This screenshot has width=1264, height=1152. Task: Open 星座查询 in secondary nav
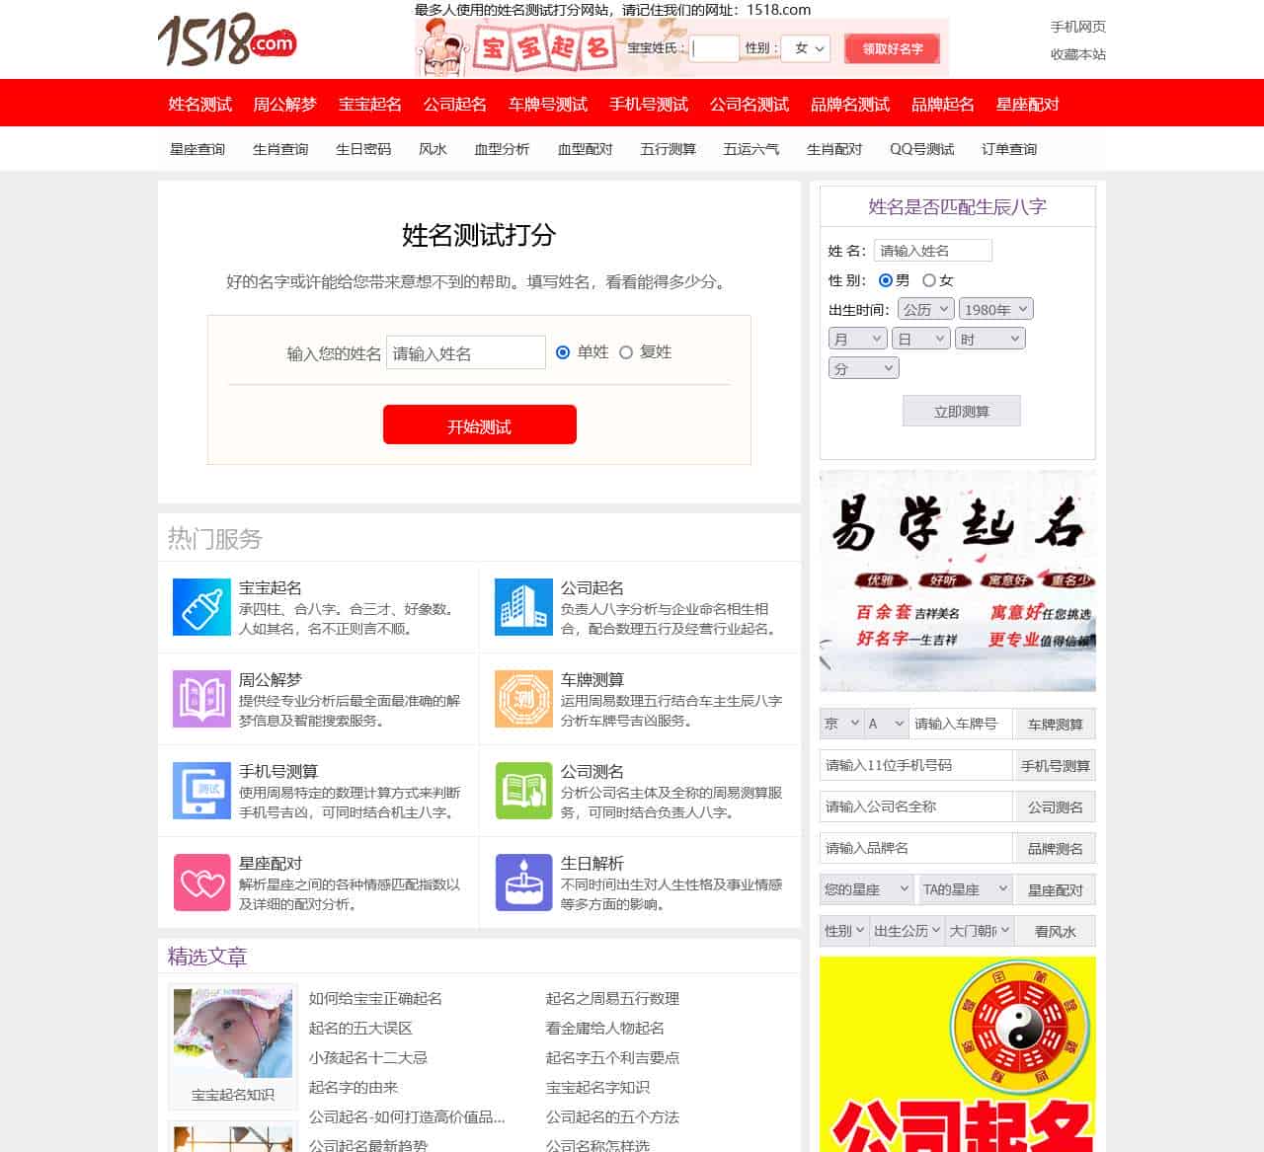click(x=197, y=149)
